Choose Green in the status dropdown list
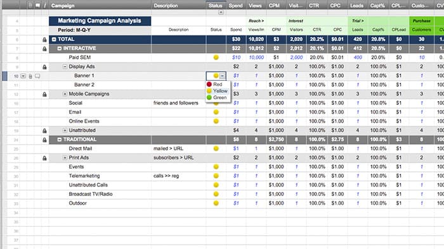The height and width of the screenshot is (249, 444). click(x=218, y=97)
